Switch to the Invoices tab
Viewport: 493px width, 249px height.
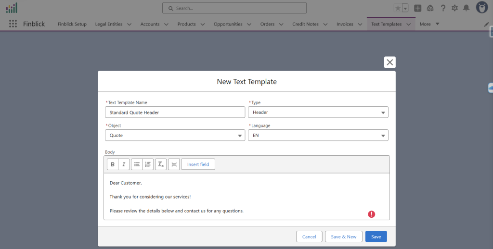[x=345, y=24]
